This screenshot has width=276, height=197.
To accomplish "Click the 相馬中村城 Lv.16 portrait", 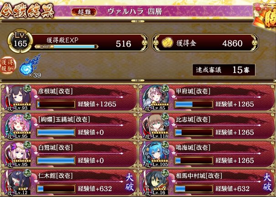I will click(155, 182).
